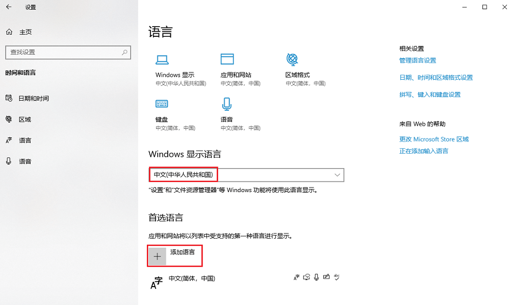
Task: Click 更改 Microsoft Store 区域
Action: point(434,138)
